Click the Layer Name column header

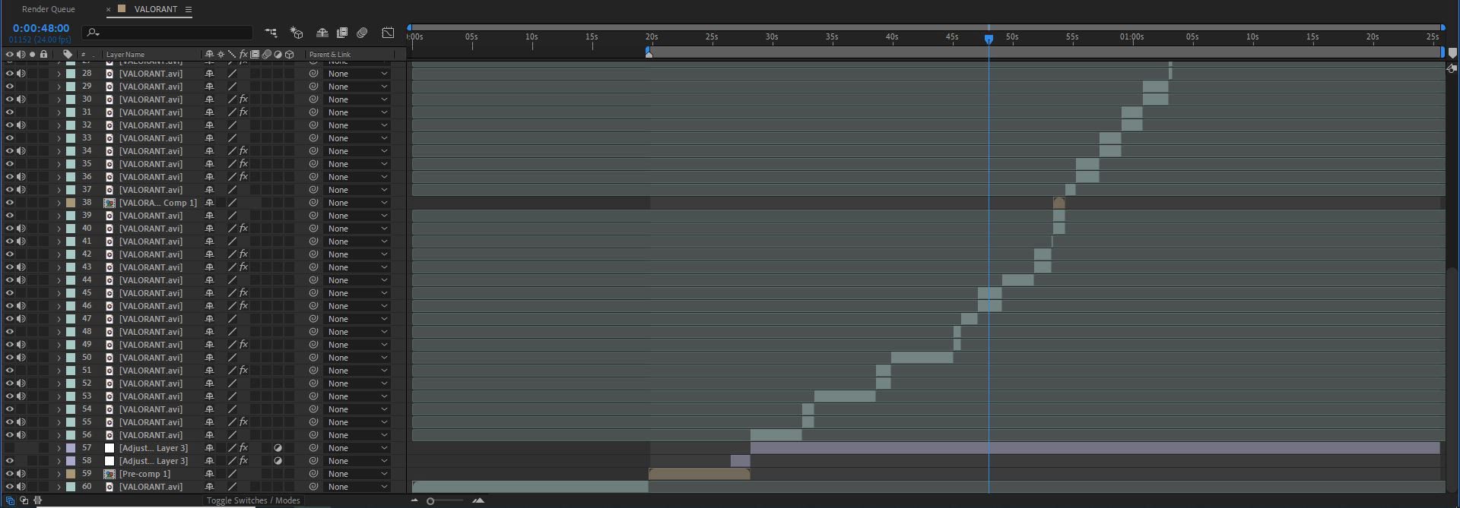point(125,55)
